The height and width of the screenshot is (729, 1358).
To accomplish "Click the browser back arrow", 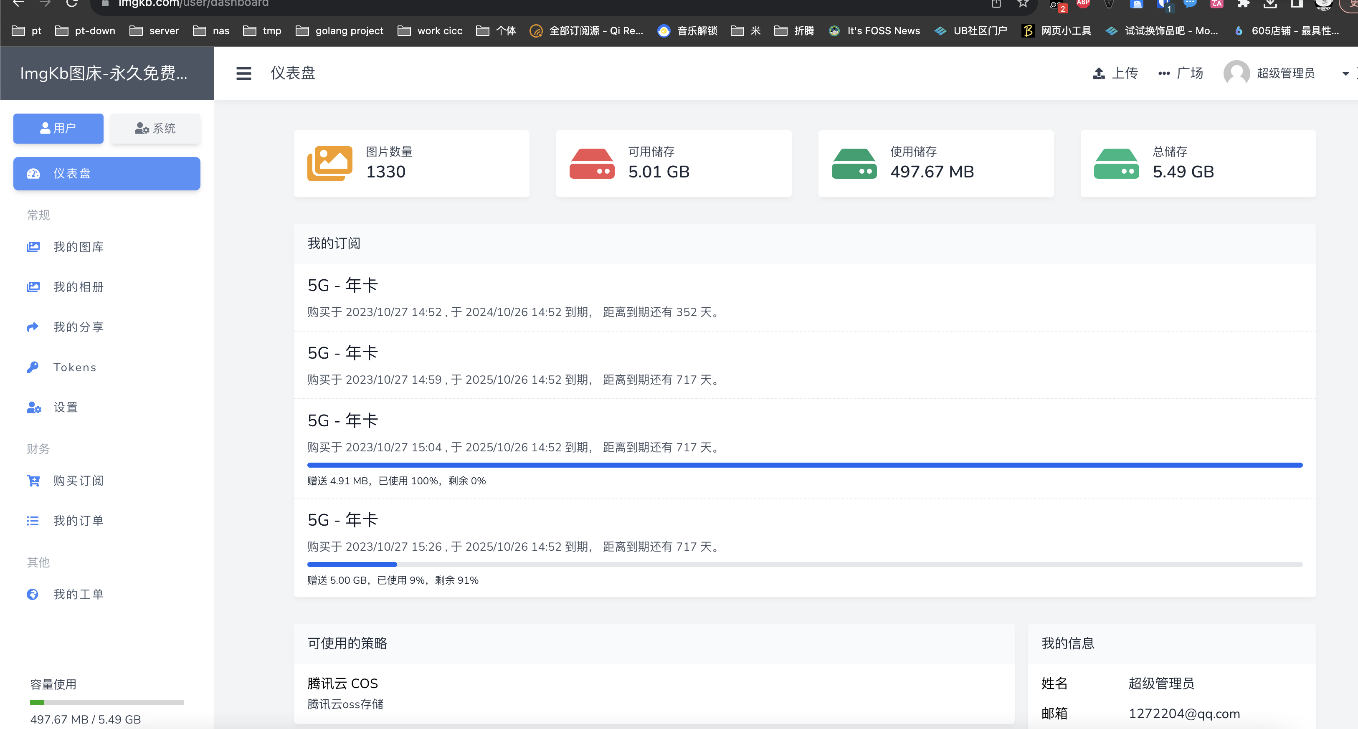I will [x=18, y=3].
